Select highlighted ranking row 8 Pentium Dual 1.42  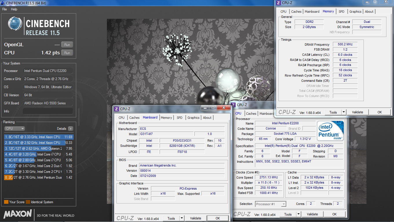coord(39,177)
